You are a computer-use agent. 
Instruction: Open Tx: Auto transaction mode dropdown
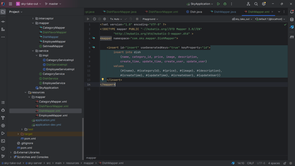pos(116,19)
